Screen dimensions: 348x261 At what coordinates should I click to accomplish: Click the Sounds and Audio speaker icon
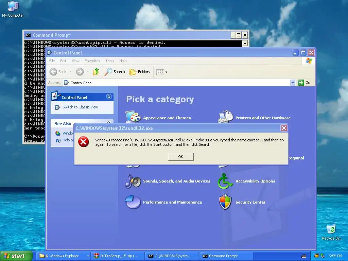pyautogui.click(x=133, y=181)
